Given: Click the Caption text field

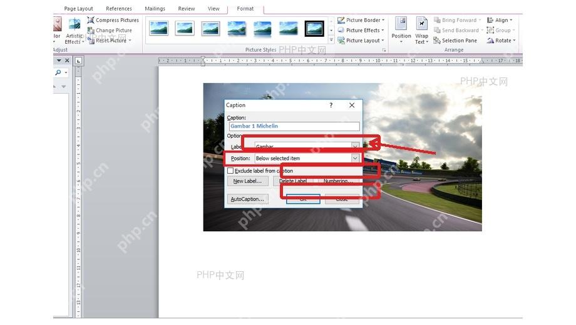Looking at the screenshot, I should (294, 126).
